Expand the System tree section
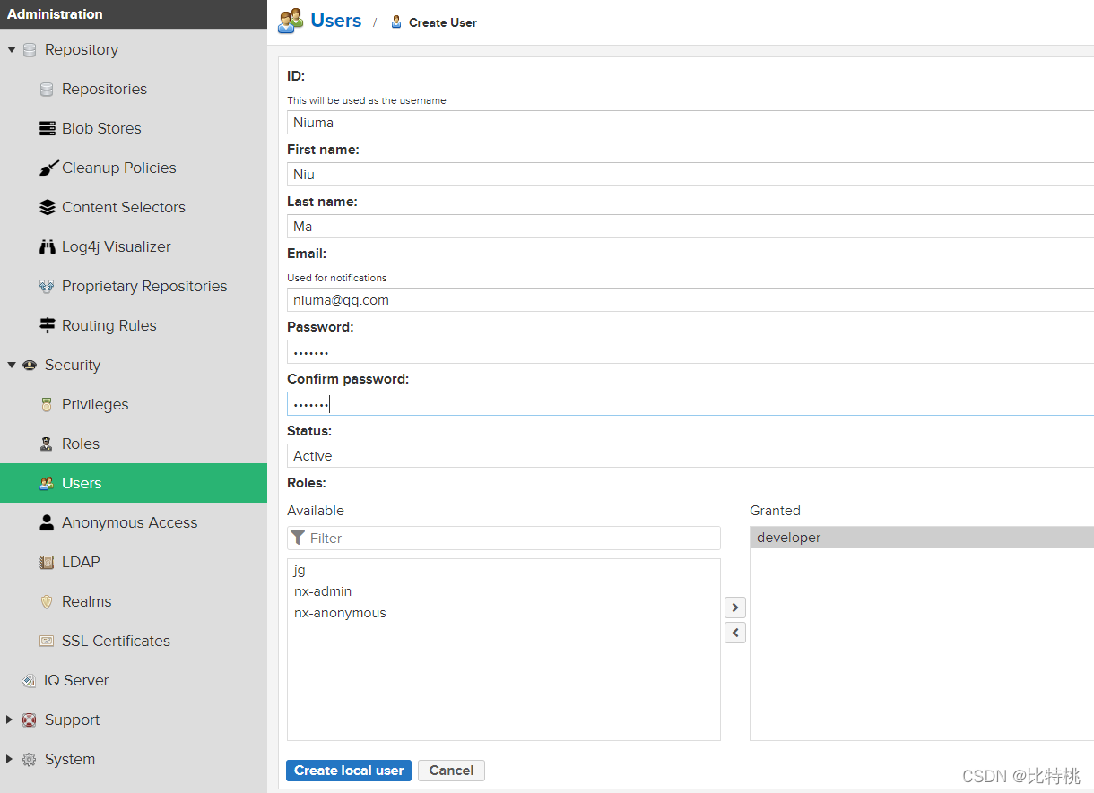 (x=10, y=759)
